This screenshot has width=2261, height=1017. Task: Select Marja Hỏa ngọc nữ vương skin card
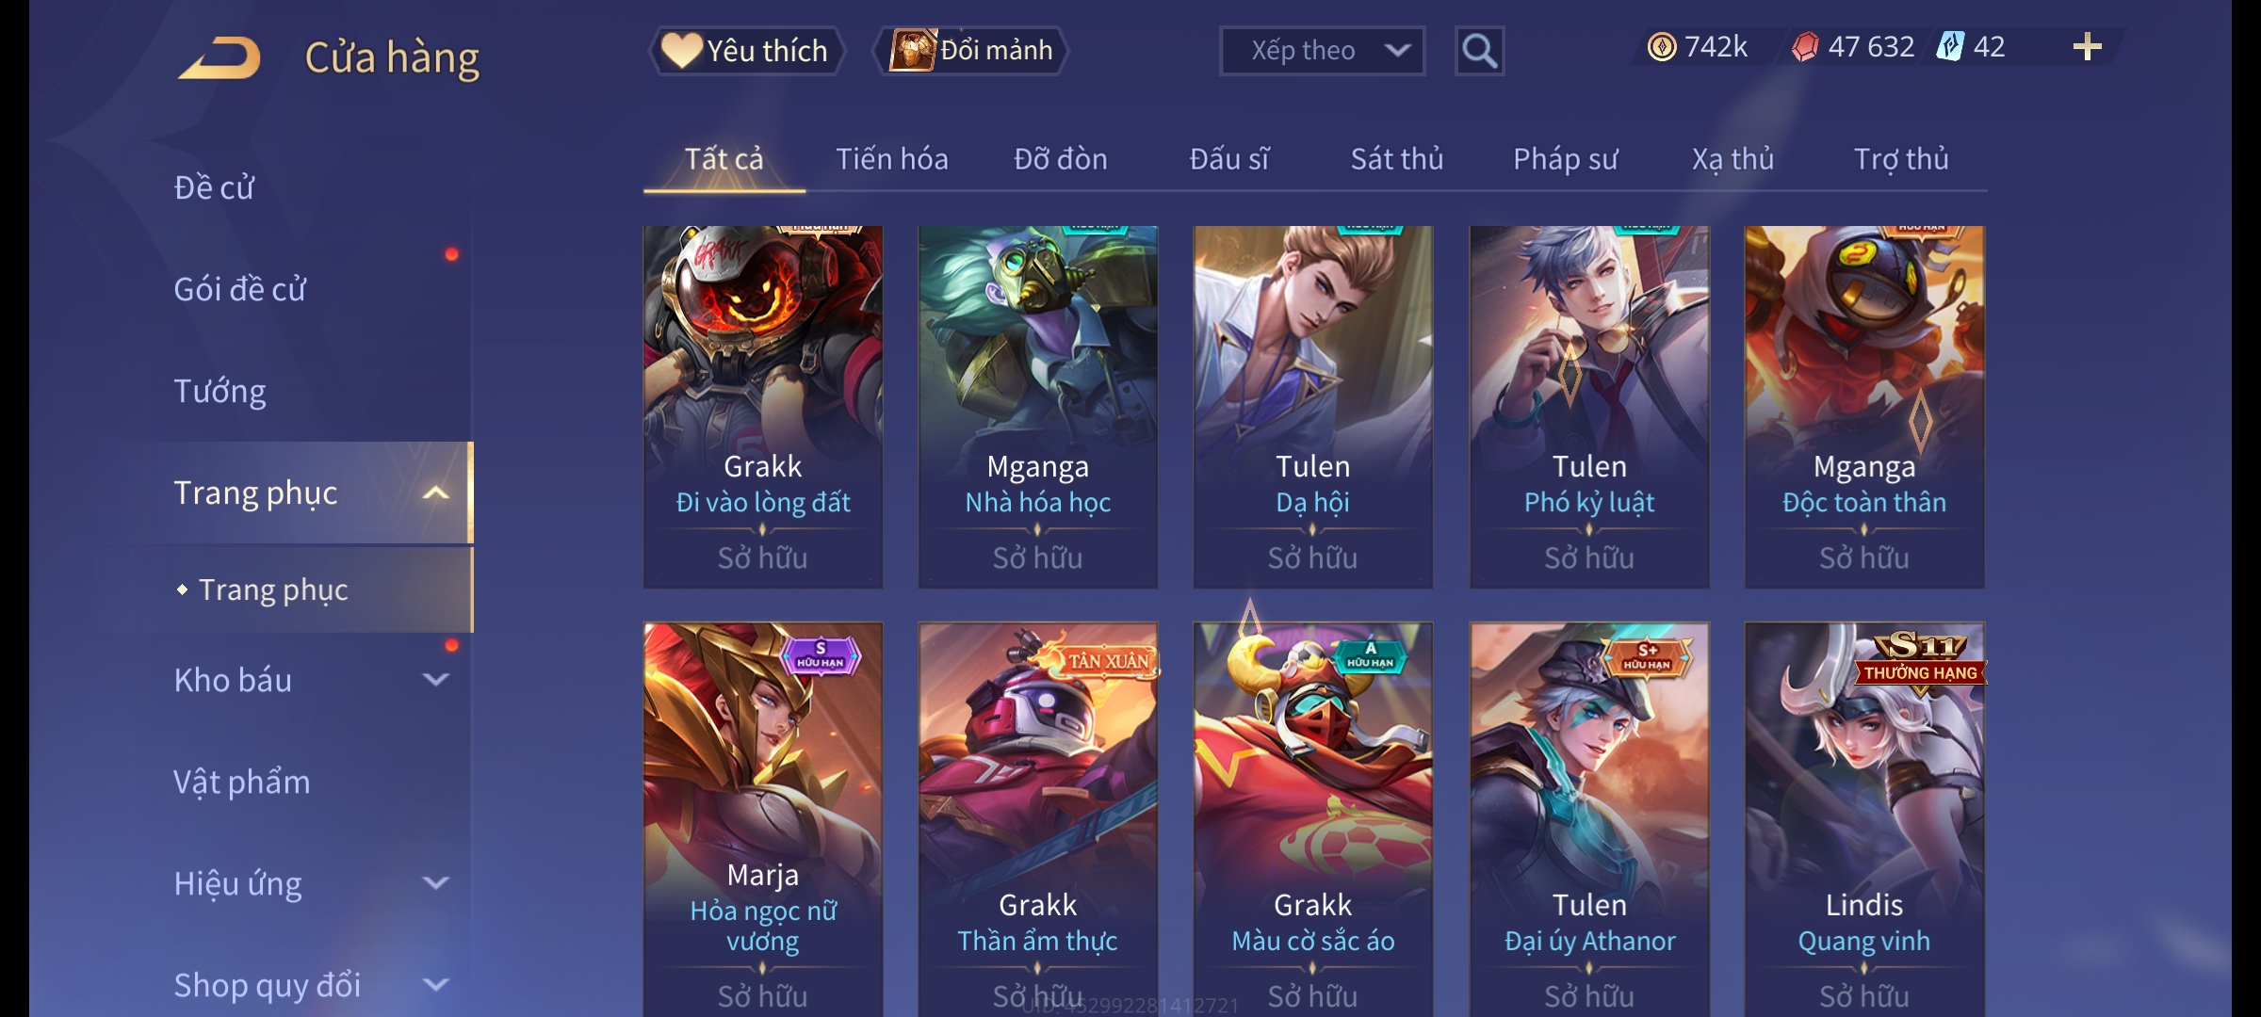763,819
